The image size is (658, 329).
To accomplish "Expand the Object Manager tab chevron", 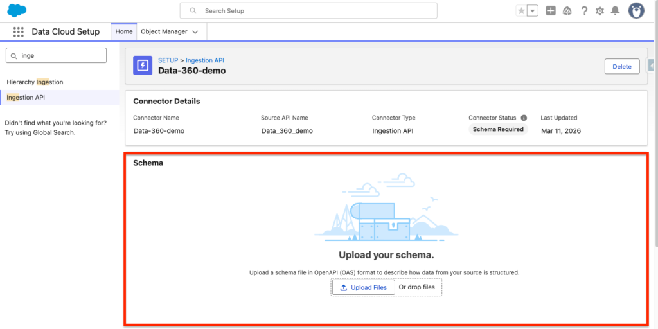I will 195,31.
